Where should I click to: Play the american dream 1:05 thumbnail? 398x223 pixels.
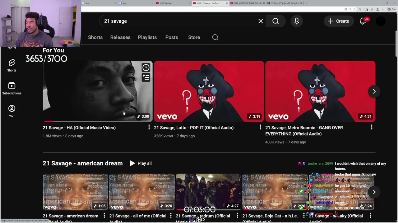click(x=76, y=192)
